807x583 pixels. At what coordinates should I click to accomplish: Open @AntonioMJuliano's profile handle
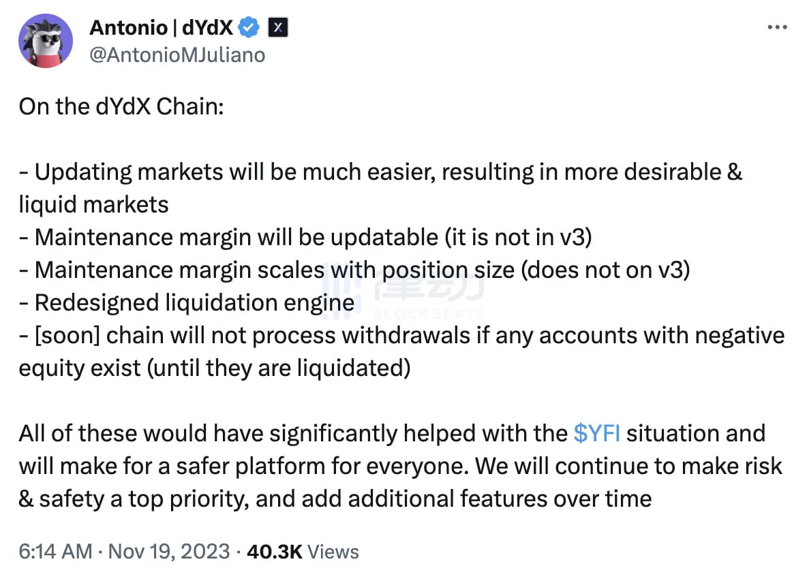click(x=177, y=55)
